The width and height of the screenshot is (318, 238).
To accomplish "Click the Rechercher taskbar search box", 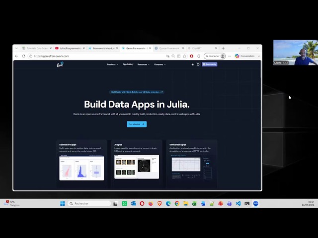I will (x=89, y=203).
